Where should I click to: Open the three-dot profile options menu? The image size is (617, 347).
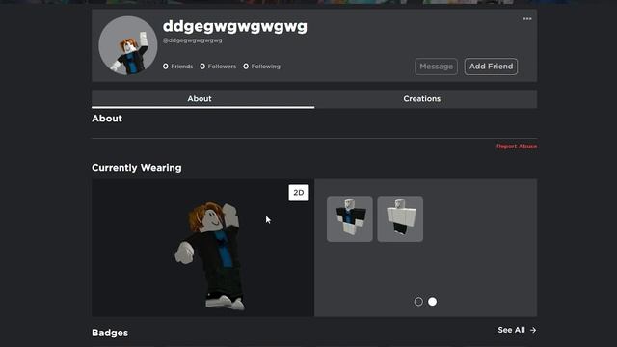click(527, 19)
